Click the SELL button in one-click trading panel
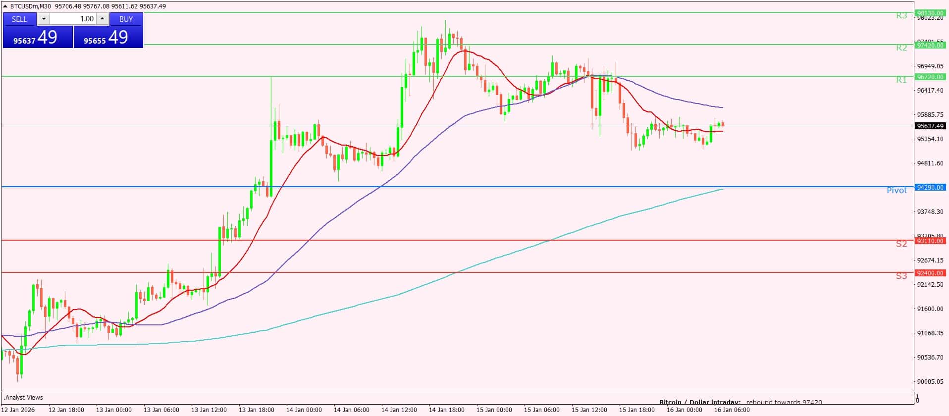Image resolution: width=949 pixels, height=416 pixels. 20,19
